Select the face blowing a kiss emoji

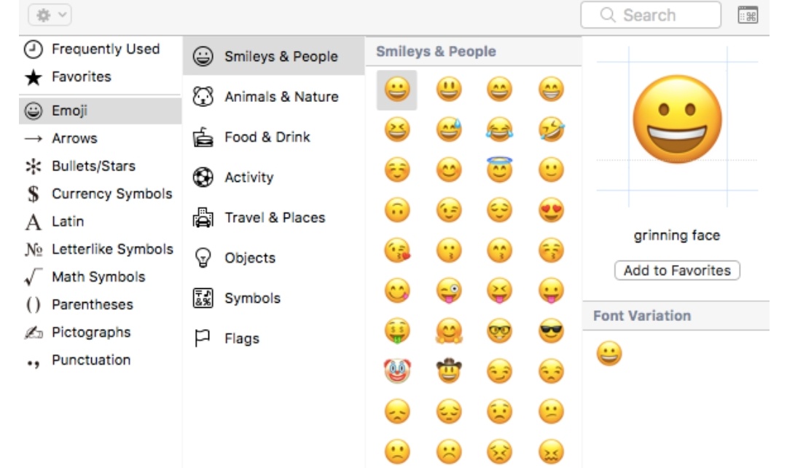click(397, 251)
